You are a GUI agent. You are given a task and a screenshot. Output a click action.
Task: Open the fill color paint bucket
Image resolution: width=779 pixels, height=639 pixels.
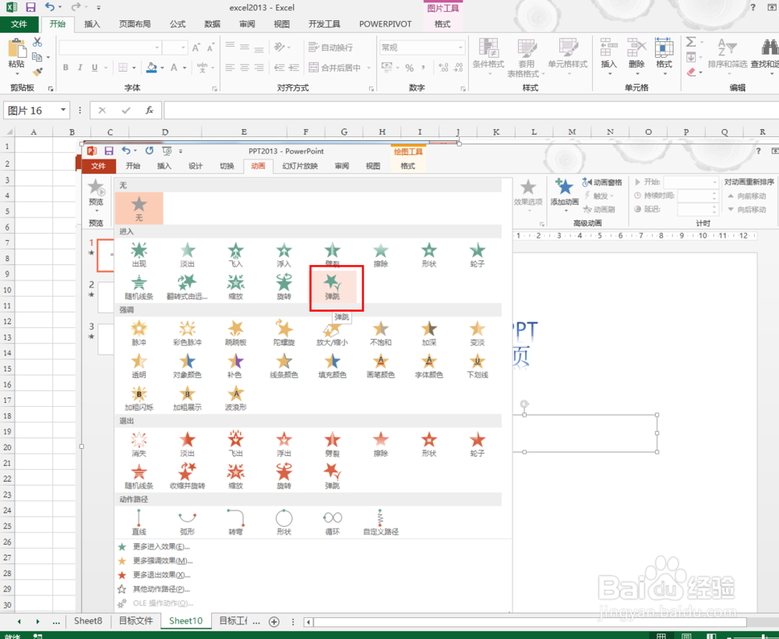152,67
